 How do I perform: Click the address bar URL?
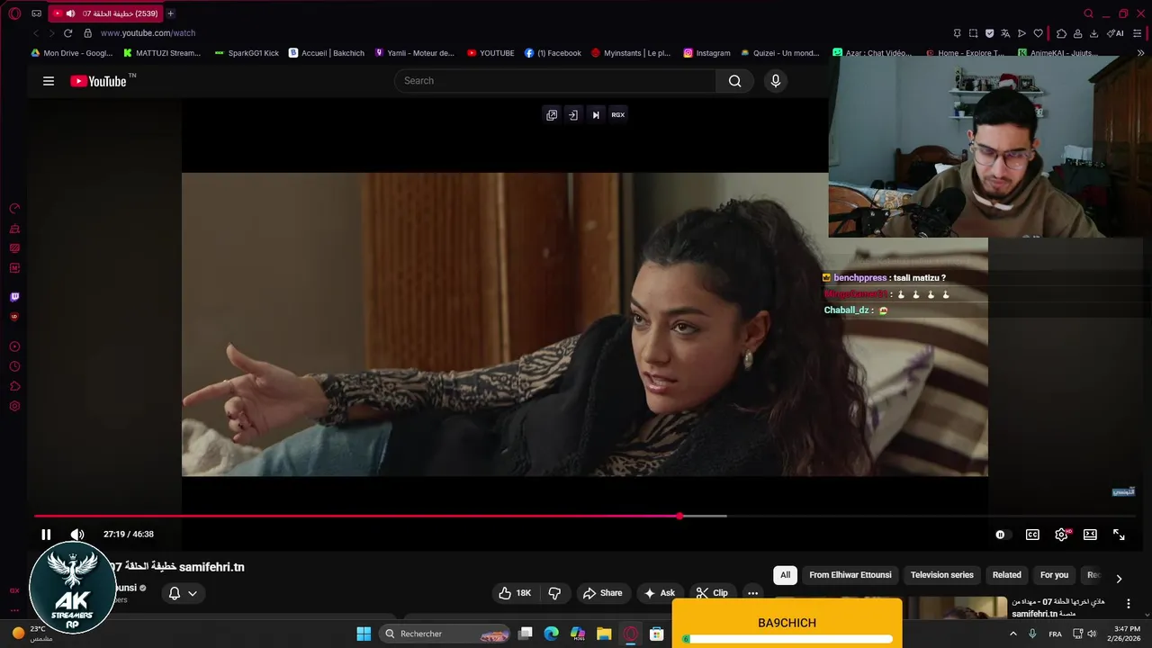coord(148,33)
